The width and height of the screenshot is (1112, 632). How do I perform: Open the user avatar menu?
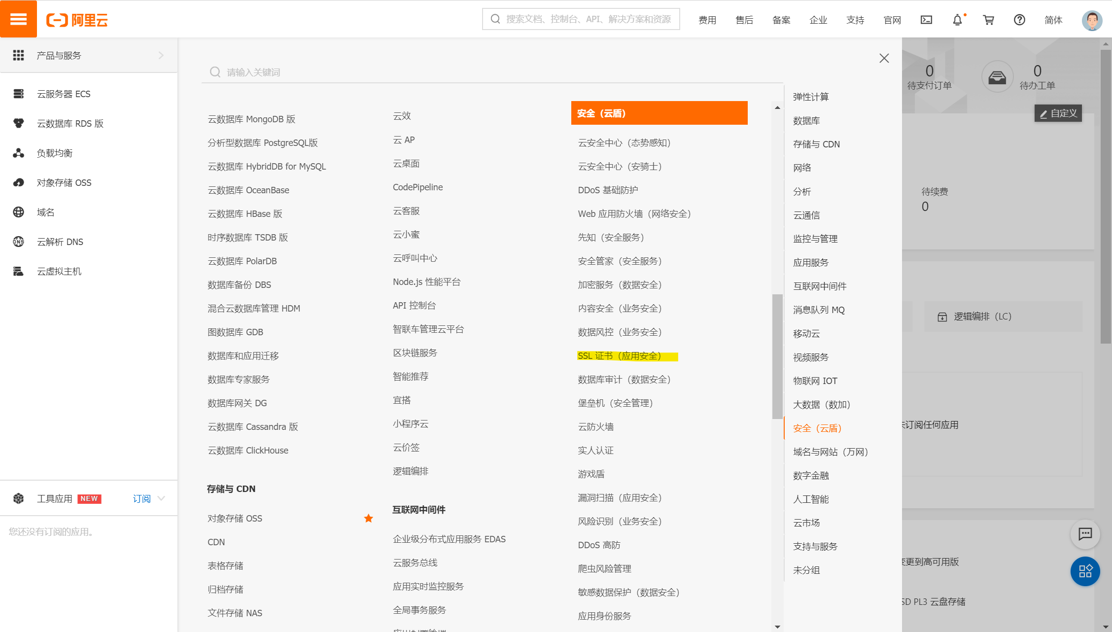pyautogui.click(x=1092, y=20)
